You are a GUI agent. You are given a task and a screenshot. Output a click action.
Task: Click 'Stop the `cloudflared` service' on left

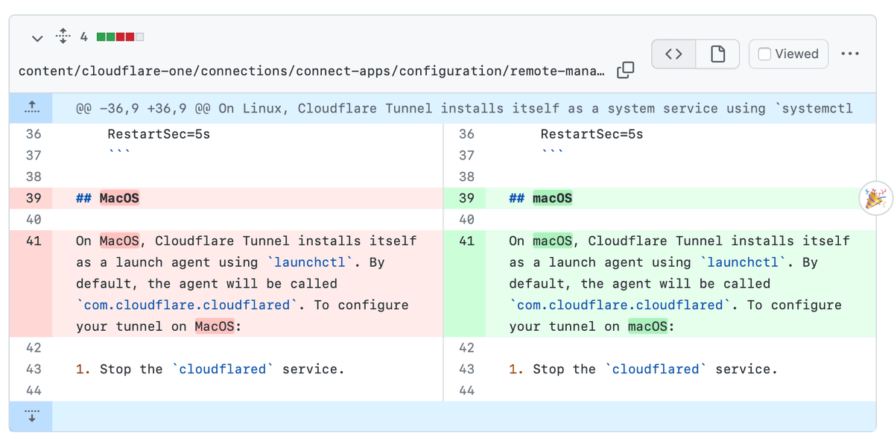(221, 369)
